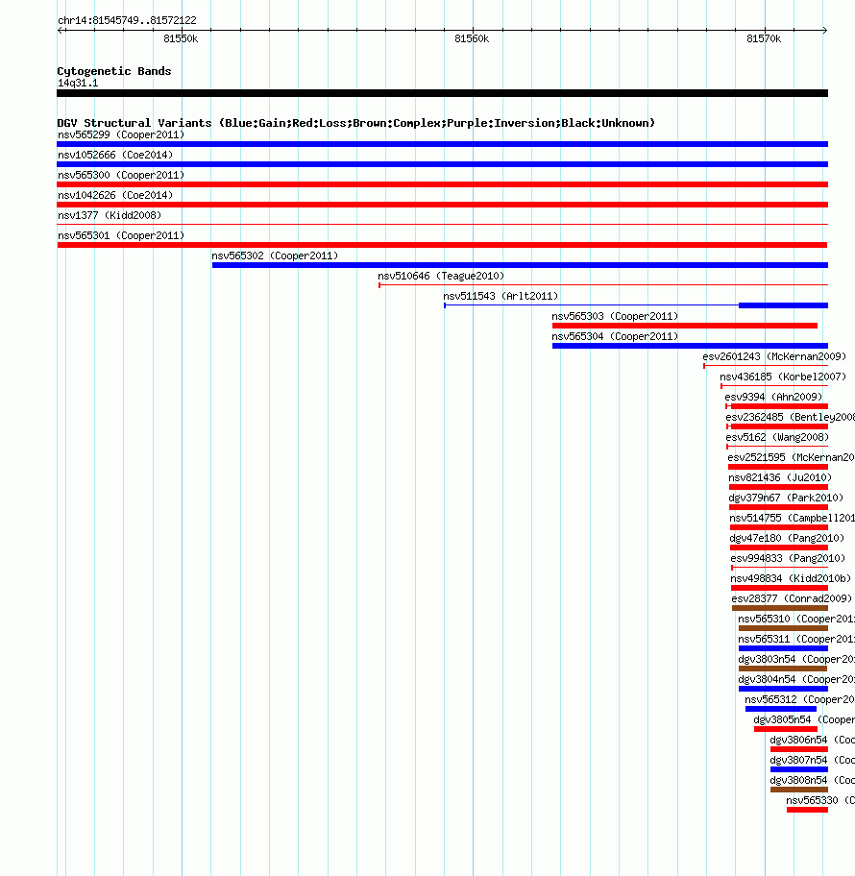
Task: Click the dgv3805n54 (Cooper) label
Action: click(804, 719)
